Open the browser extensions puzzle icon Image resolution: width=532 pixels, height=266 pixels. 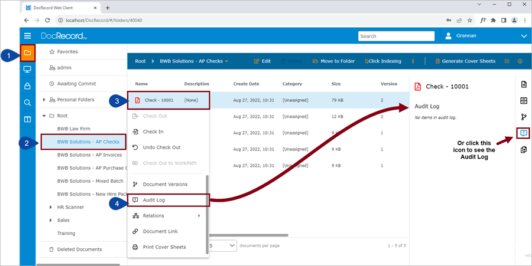click(494, 20)
